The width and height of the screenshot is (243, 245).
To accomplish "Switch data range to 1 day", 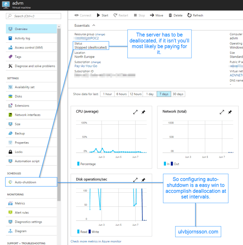I will pos(150,94).
